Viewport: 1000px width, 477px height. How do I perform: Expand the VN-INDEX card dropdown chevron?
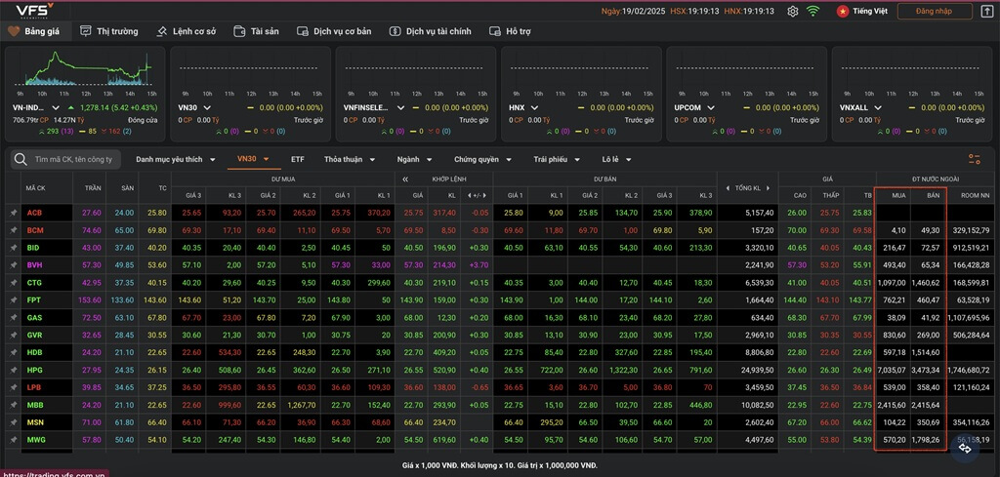pos(56,107)
